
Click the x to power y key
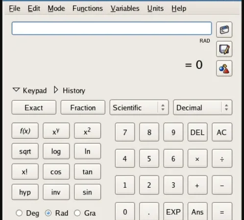click(x=56, y=131)
